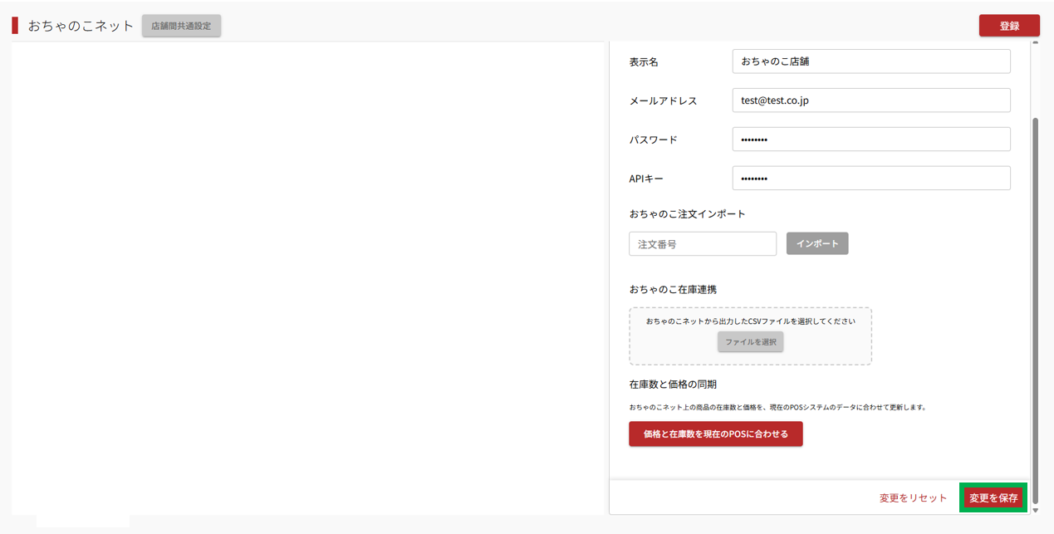Click the red marker beside the title
The width and height of the screenshot is (1054, 534).
point(15,26)
